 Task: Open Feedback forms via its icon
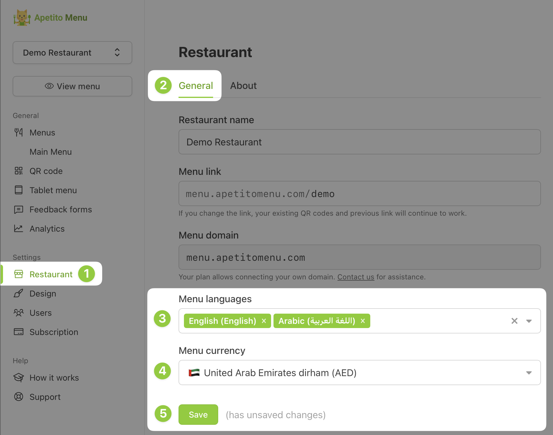(19, 209)
